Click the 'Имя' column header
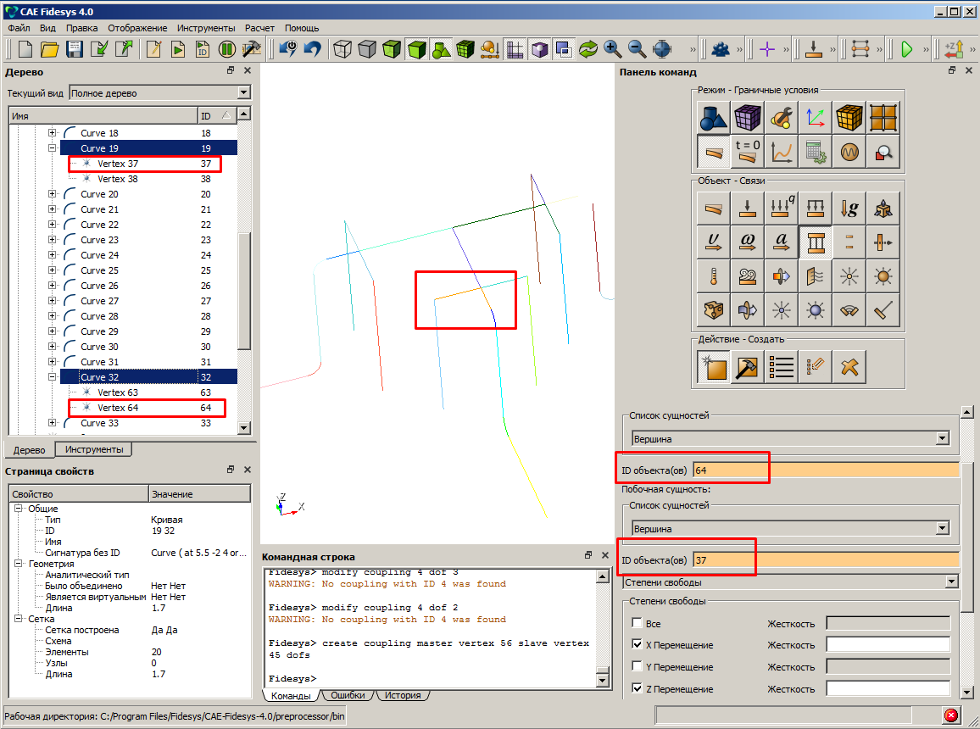This screenshot has height=729, width=980. [x=103, y=115]
